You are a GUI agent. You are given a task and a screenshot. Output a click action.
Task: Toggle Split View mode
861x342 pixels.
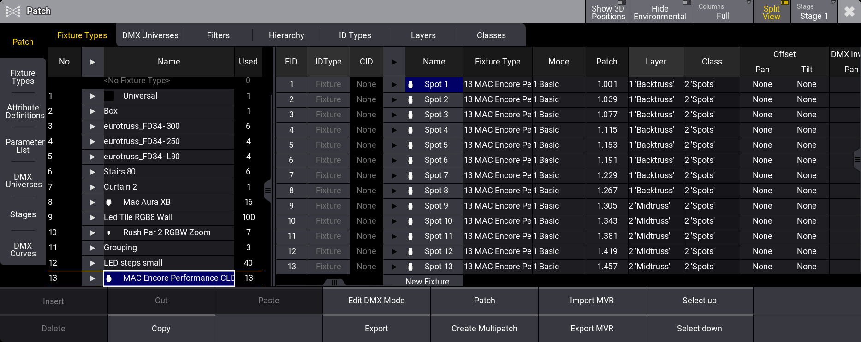point(772,12)
